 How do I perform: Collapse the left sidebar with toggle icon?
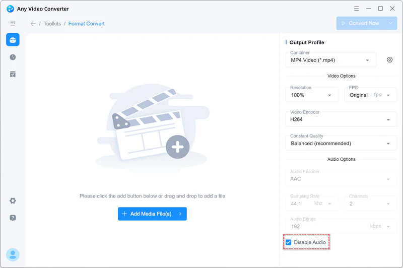13,23
